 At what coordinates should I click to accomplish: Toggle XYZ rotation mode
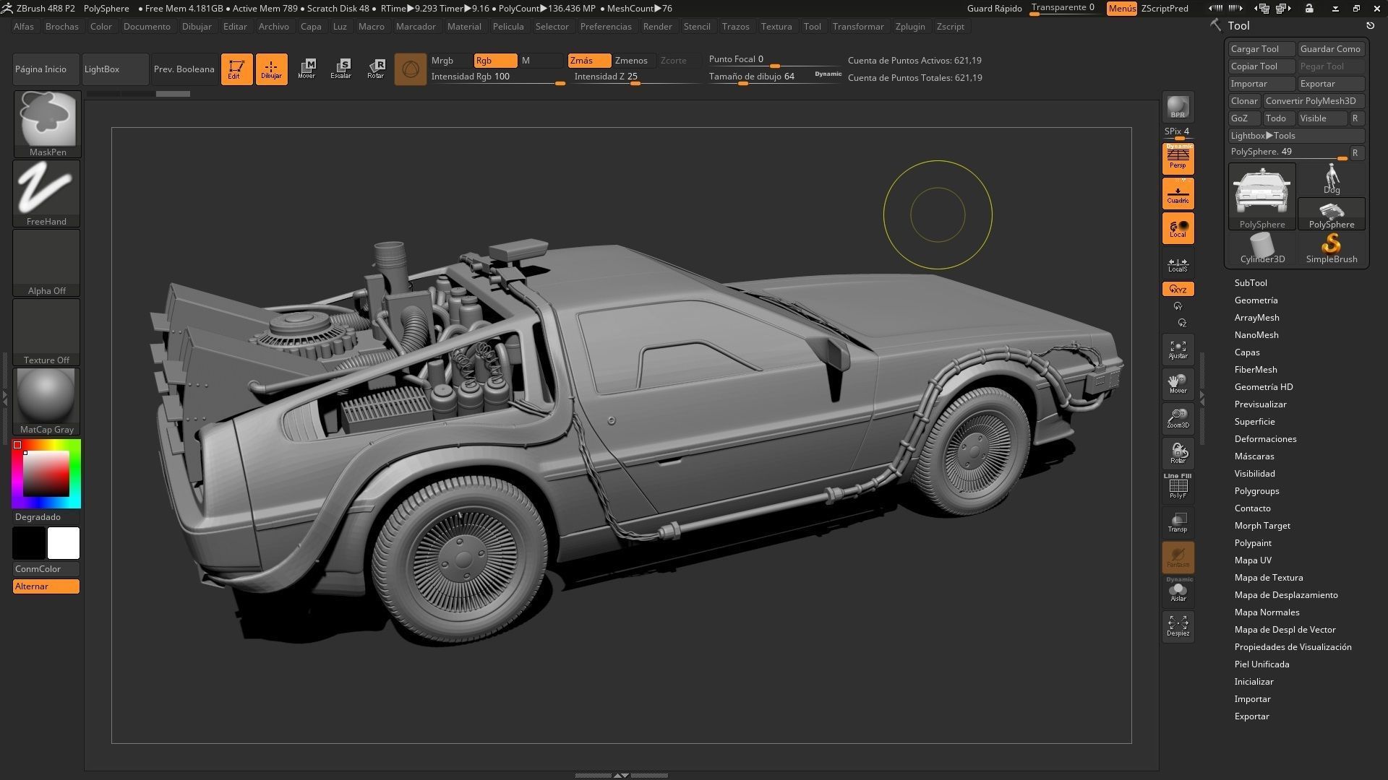(x=1178, y=289)
